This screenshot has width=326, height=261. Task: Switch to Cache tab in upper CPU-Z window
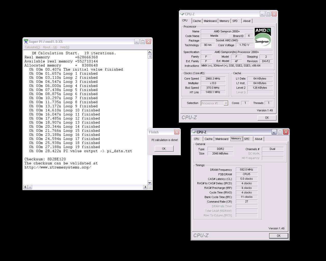point(197,21)
